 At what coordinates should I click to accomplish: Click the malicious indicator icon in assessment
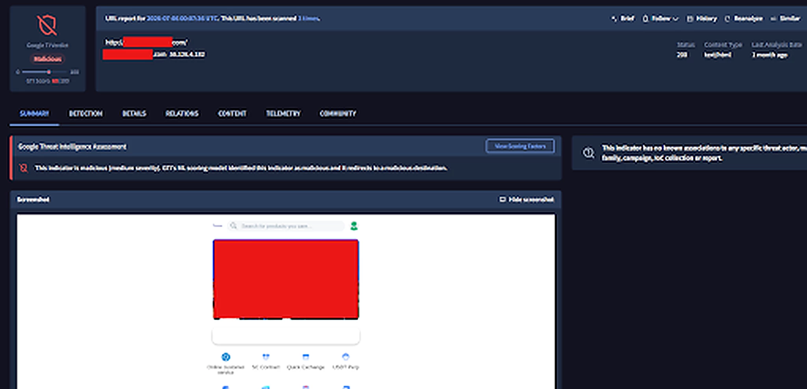(x=24, y=168)
